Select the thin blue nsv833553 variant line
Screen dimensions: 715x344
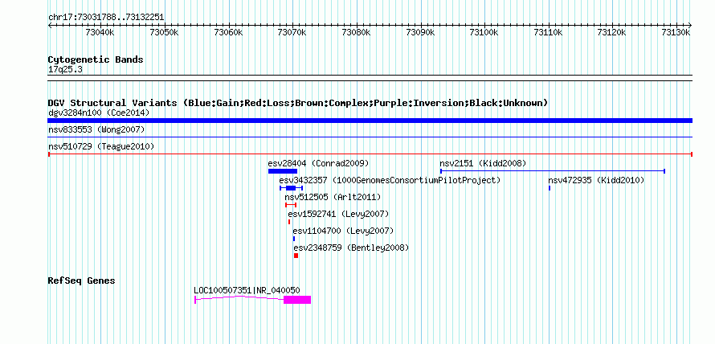pos(370,137)
